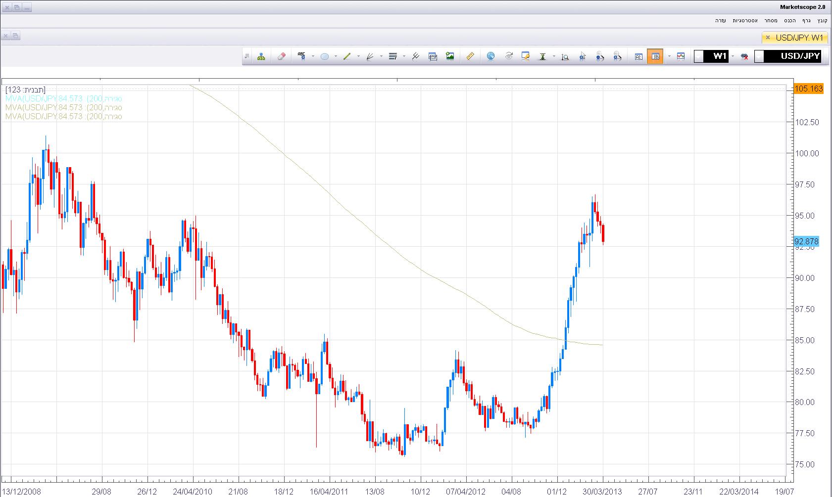834x497 pixels.
Task: Click the vertical axis zoom icon
Action: 565,56
